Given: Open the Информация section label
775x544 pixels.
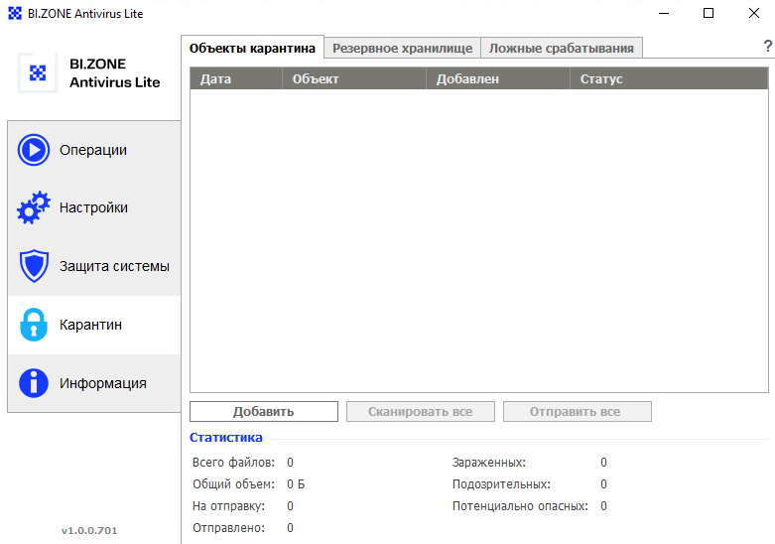Looking at the screenshot, I should coord(103,383).
